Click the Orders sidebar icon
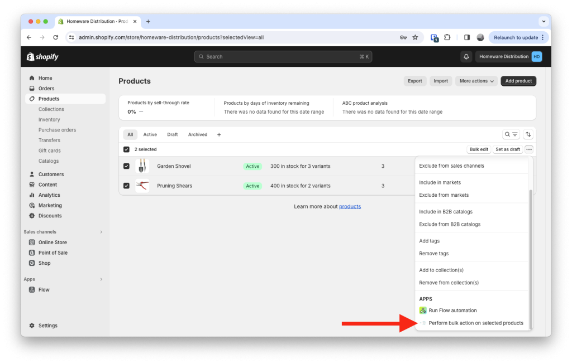 32,89
